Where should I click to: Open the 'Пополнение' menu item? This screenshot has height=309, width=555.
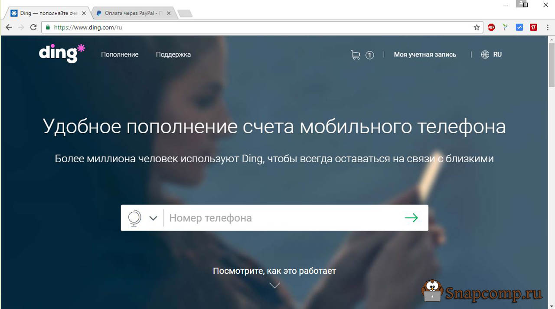pos(120,55)
